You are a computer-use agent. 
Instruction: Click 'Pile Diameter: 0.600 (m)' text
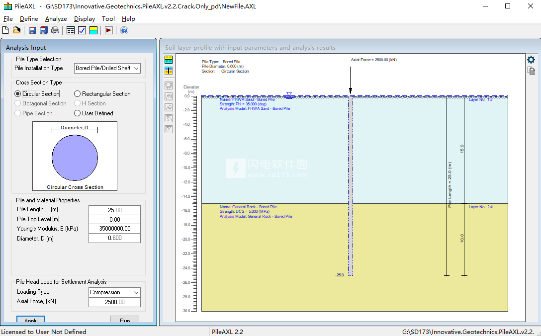coord(223,66)
